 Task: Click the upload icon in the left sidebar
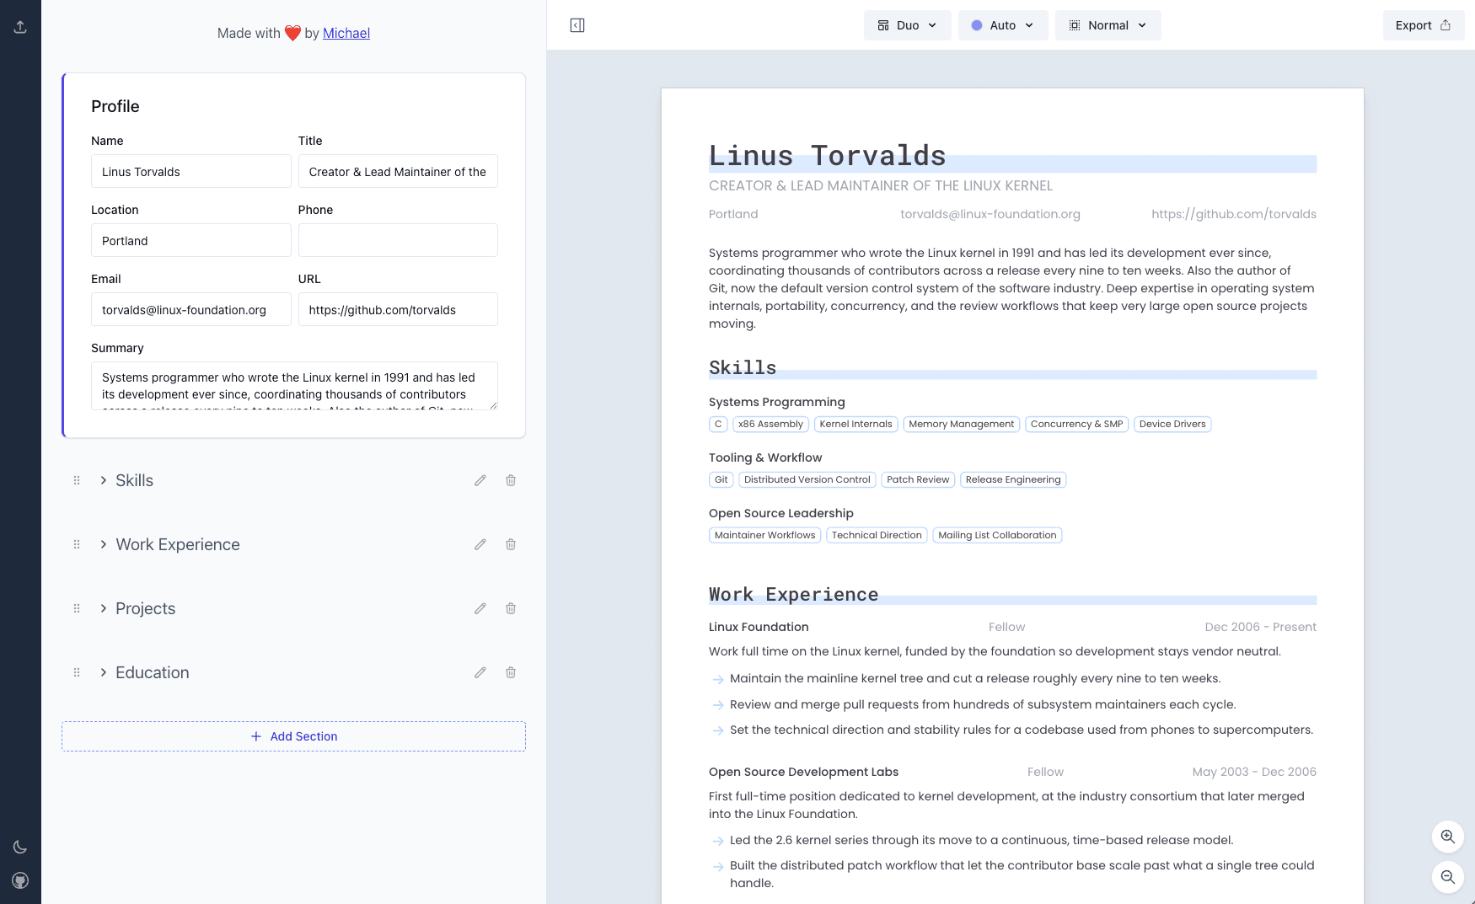click(20, 27)
